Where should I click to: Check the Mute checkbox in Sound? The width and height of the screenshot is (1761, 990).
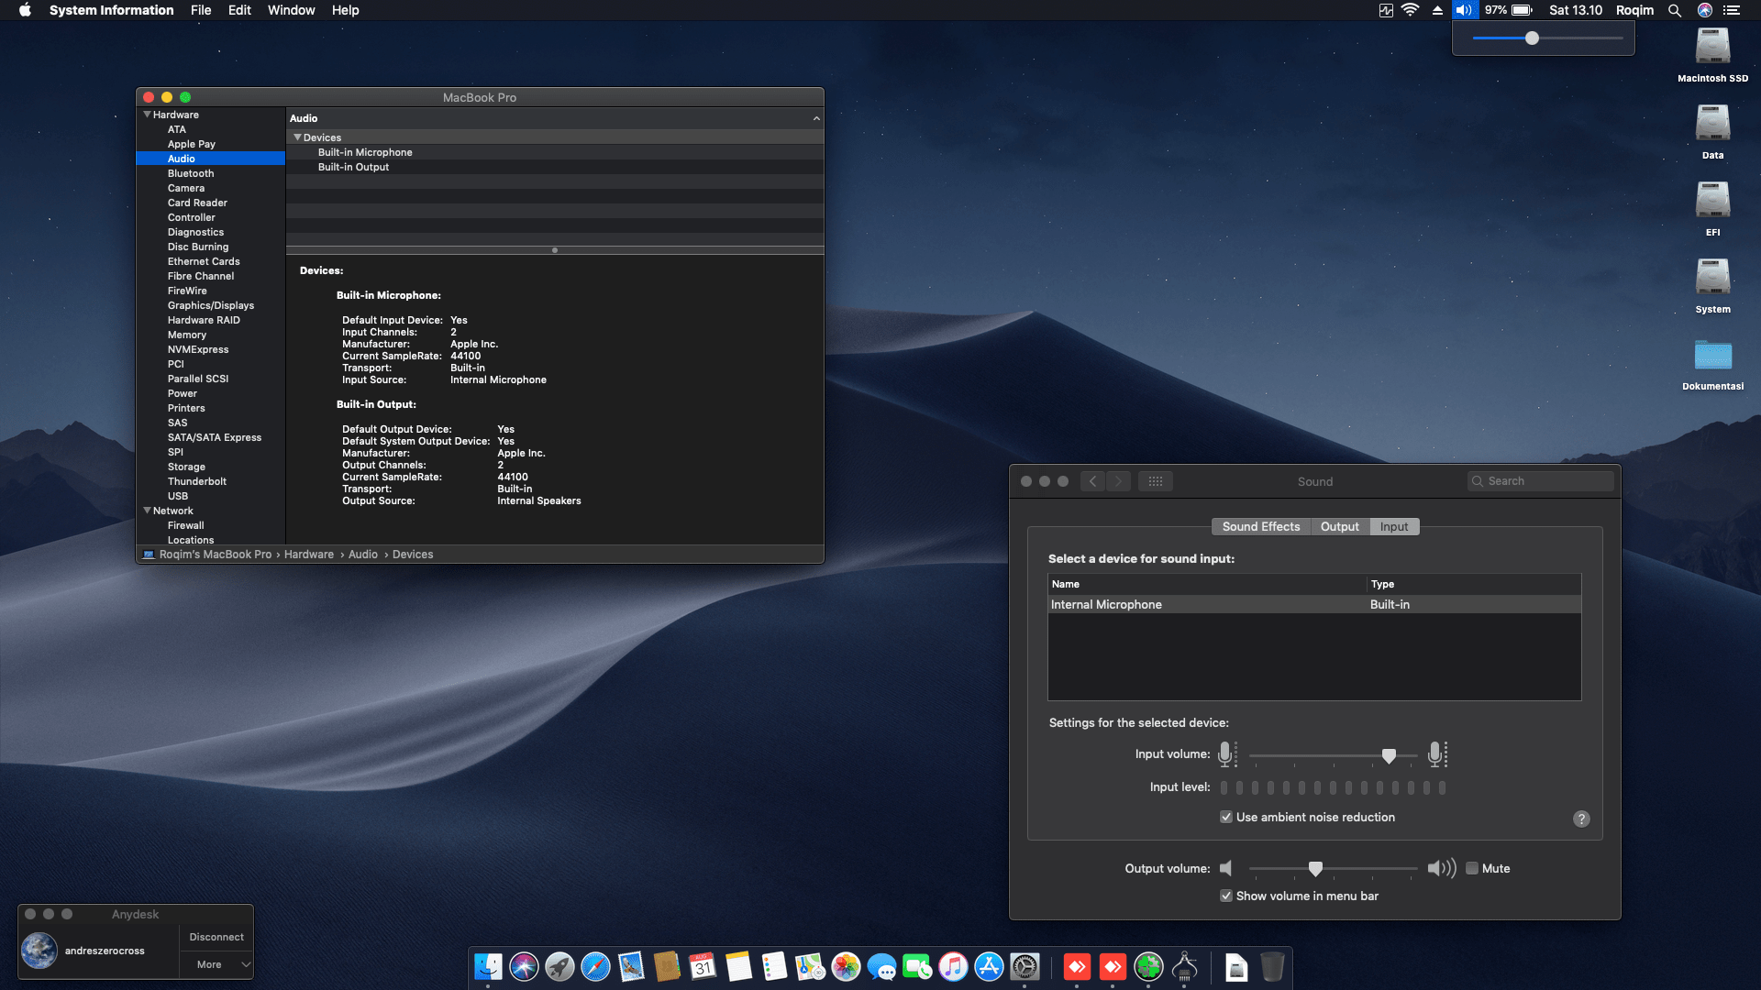pos(1472,868)
